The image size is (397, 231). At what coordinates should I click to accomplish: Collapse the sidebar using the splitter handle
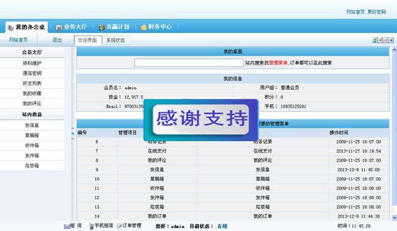tap(73, 133)
